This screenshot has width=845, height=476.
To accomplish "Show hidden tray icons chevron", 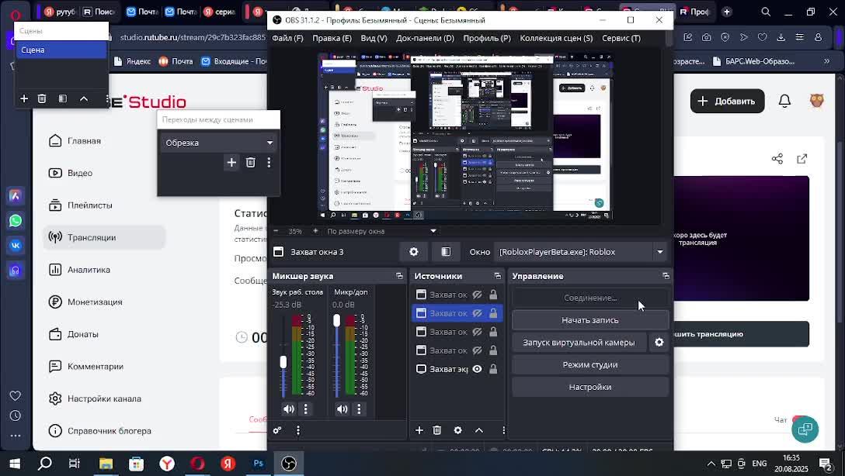I will tap(711, 464).
